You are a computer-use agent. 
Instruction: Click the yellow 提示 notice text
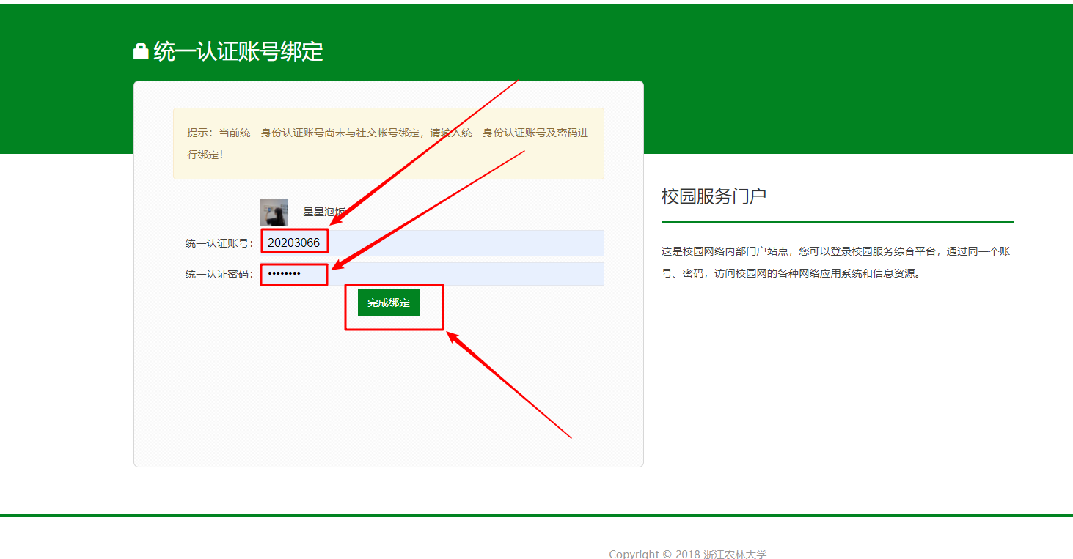click(x=387, y=144)
